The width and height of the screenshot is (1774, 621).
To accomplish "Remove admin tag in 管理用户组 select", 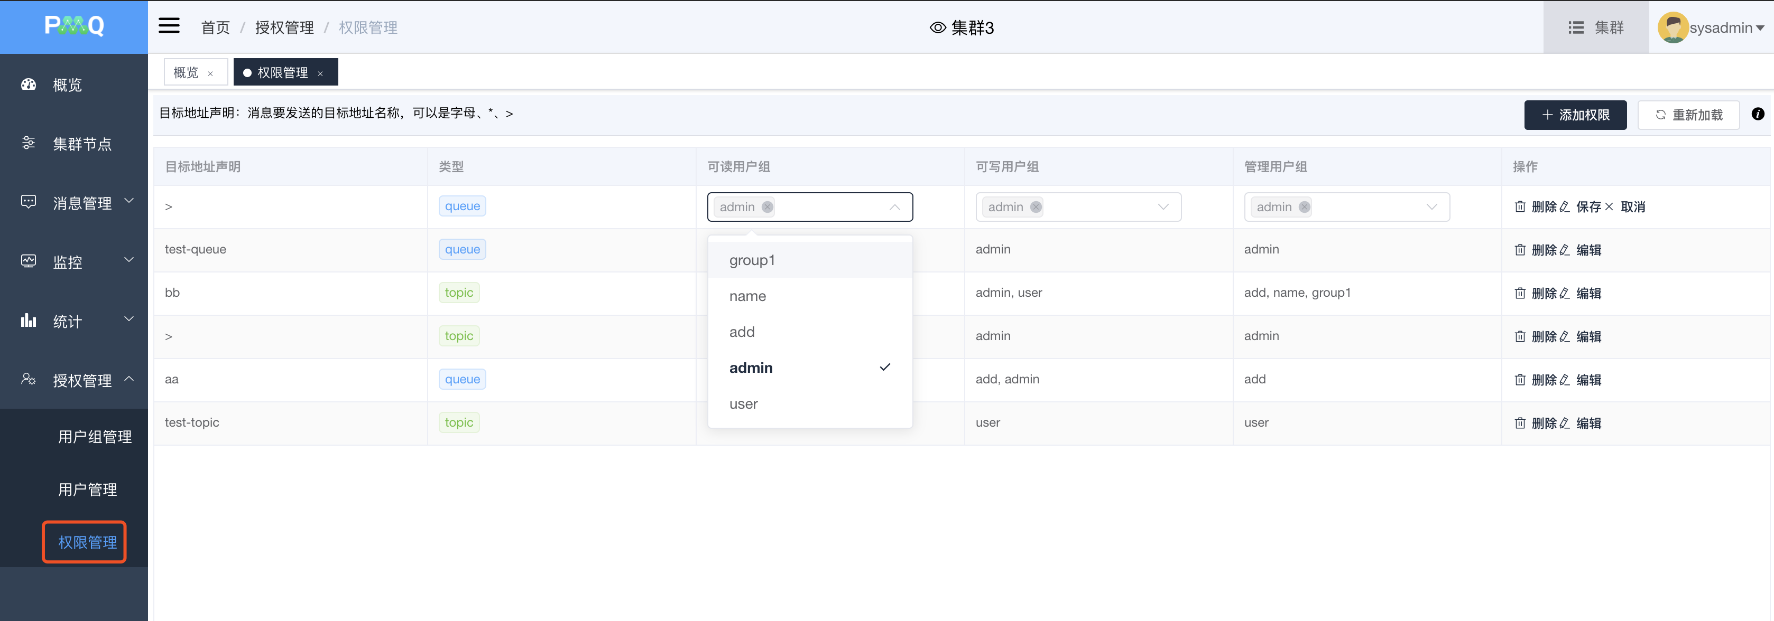I will 1304,207.
